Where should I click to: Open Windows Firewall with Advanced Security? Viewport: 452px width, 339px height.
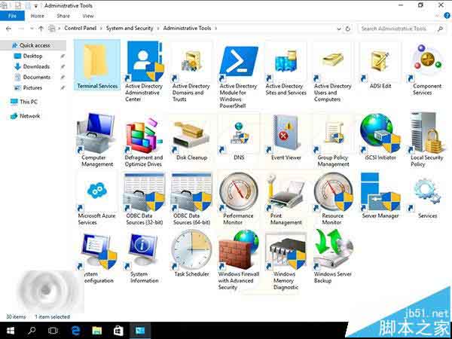(x=238, y=261)
